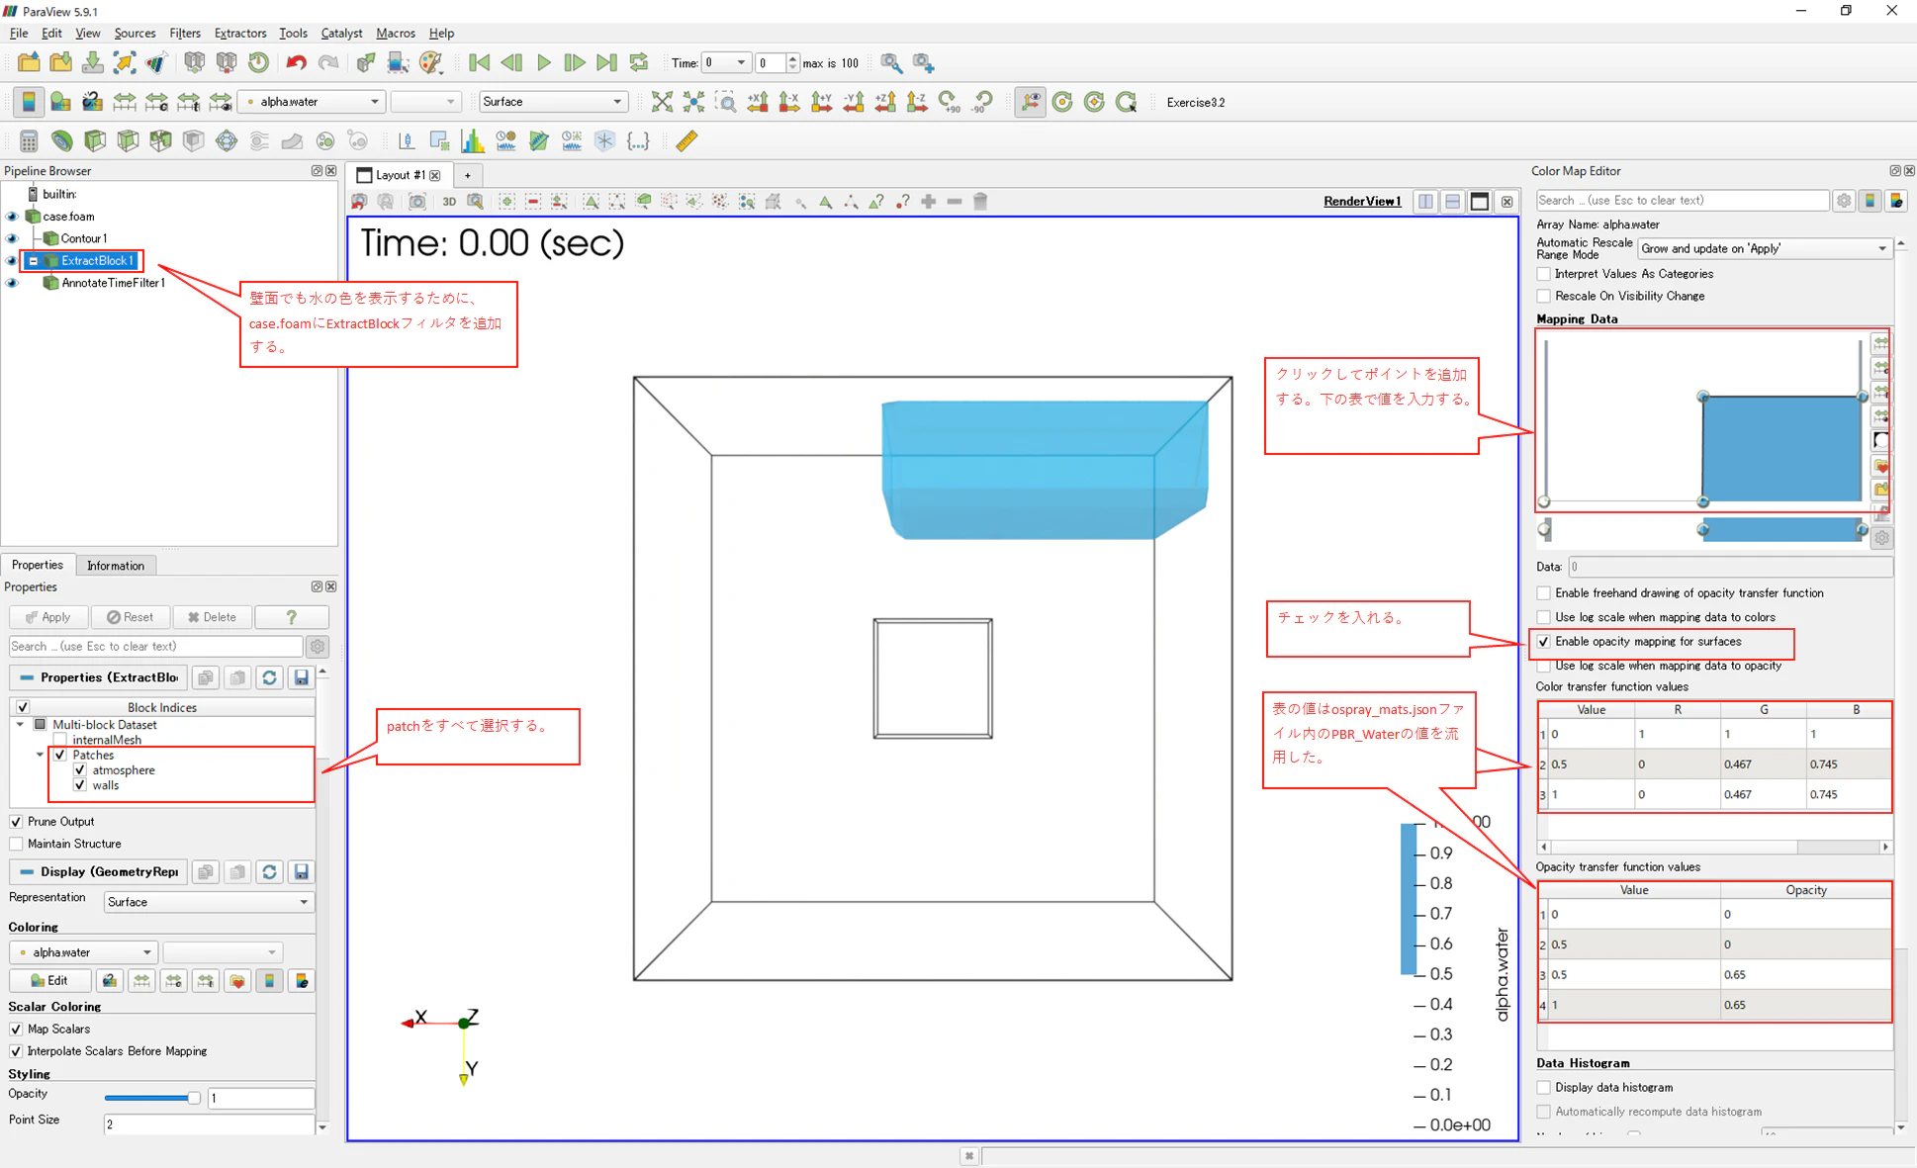Open the Surface representation dropdown in toolbar
The height and width of the screenshot is (1168, 1917).
(x=553, y=102)
